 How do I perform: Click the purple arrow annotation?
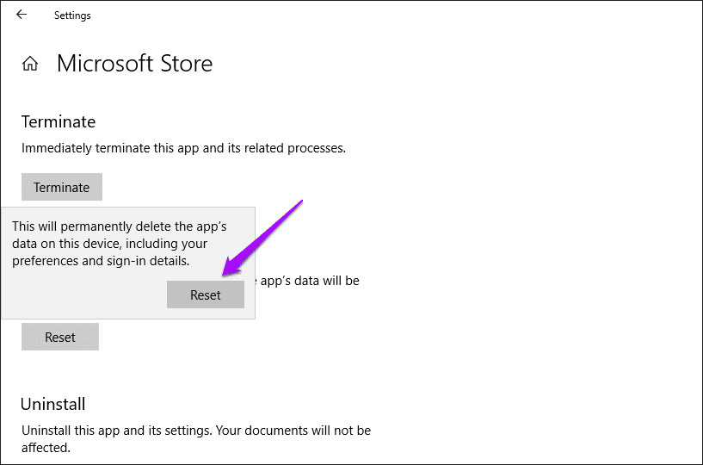[x=262, y=238]
